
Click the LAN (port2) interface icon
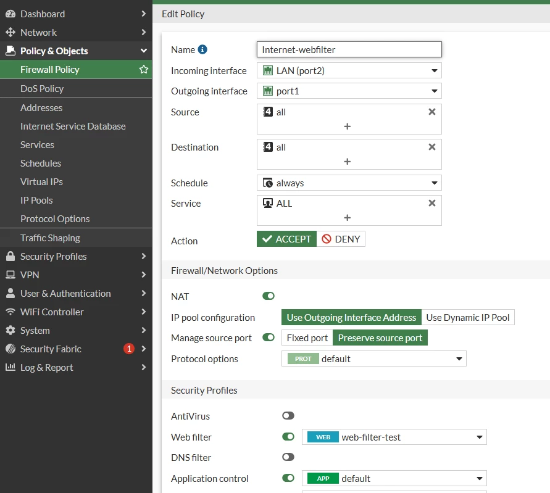pyautogui.click(x=268, y=70)
